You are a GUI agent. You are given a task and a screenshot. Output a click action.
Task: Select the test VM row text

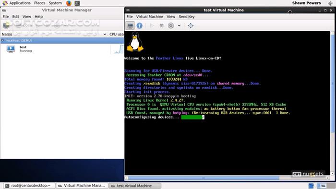click(x=23, y=47)
